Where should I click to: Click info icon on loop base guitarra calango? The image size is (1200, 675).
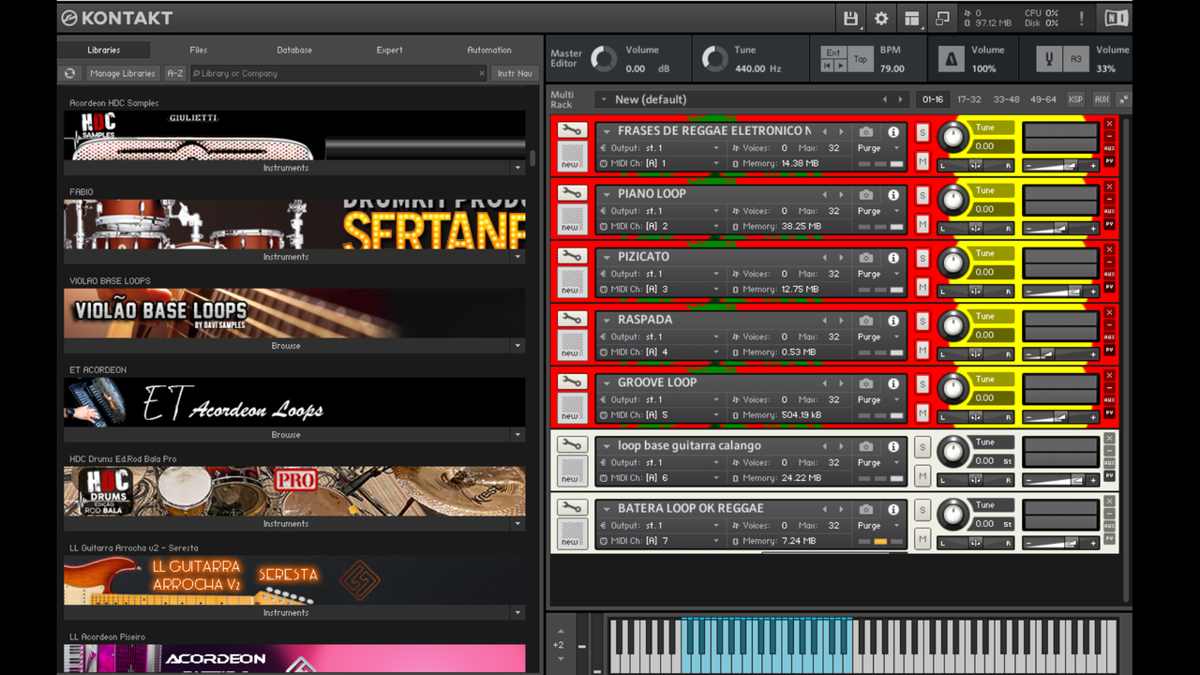(893, 446)
